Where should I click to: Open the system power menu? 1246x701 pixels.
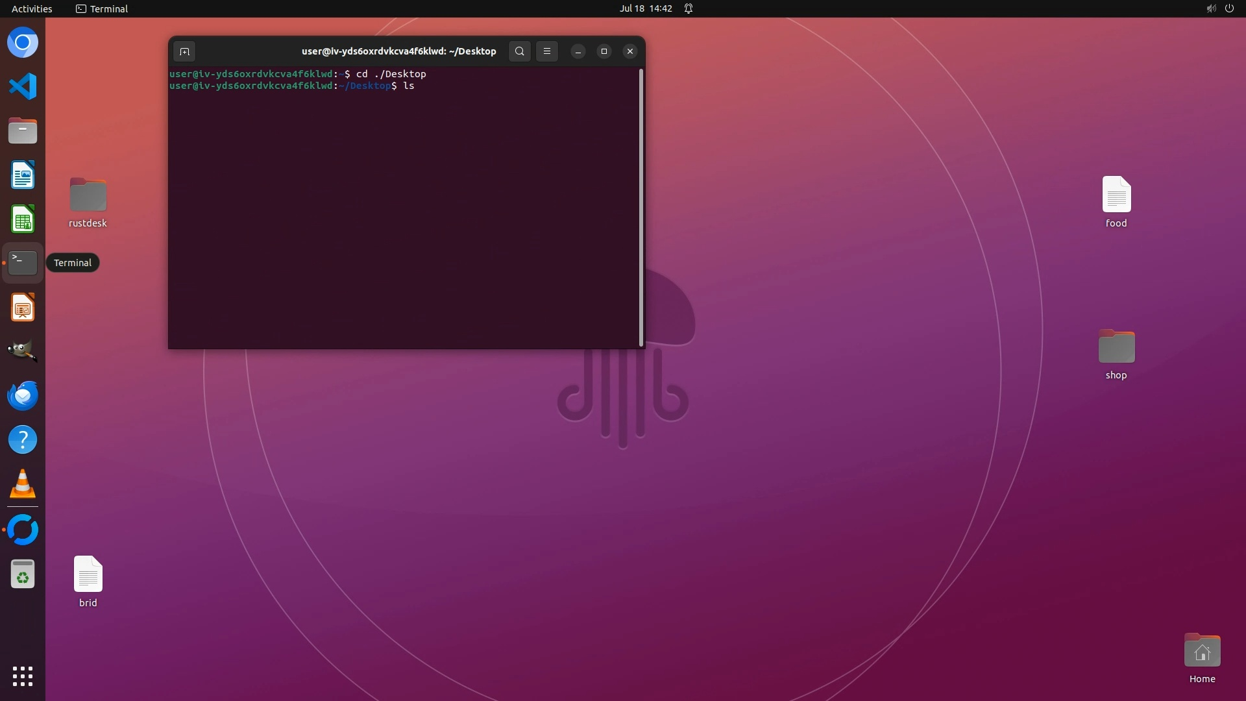coord(1228,8)
